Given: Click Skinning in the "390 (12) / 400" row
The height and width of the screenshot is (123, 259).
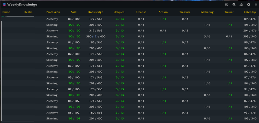Looking at the screenshot, I should pyautogui.click(x=52, y=37).
